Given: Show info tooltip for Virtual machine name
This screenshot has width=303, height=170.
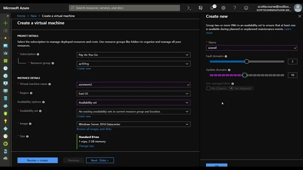Looking at the screenshot, I should 50,84.
